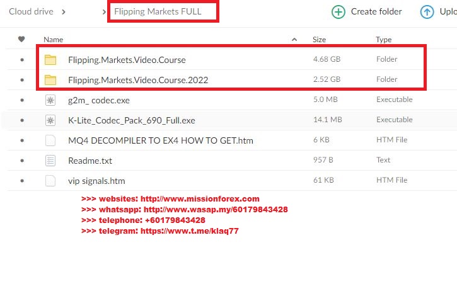Open the Flipping.Markets.Video.Course.2022 folder icon
The height and width of the screenshot is (291, 457).
point(50,80)
